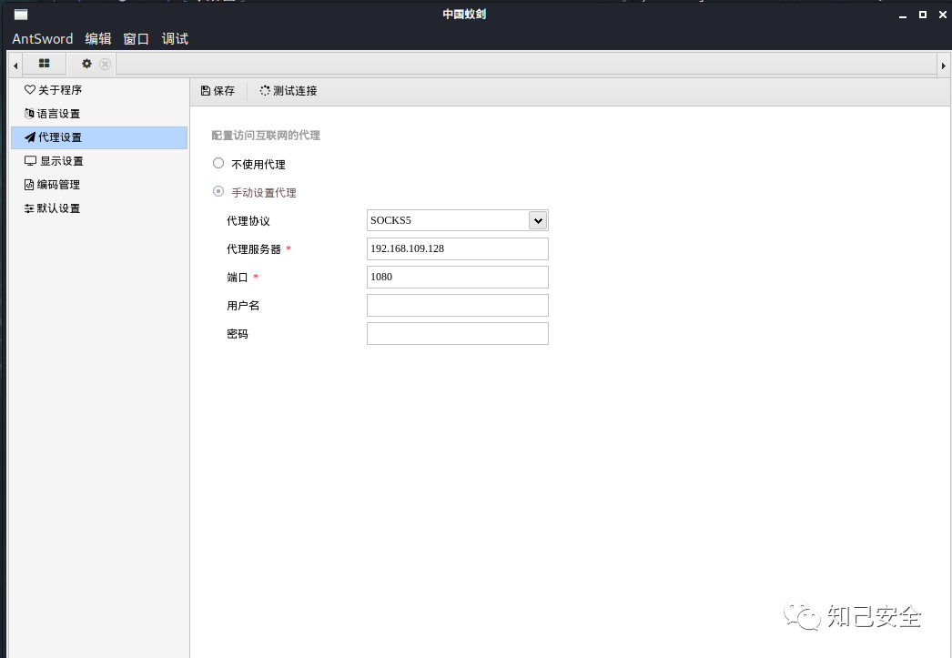Click the 测试连接 test connection button

click(288, 90)
